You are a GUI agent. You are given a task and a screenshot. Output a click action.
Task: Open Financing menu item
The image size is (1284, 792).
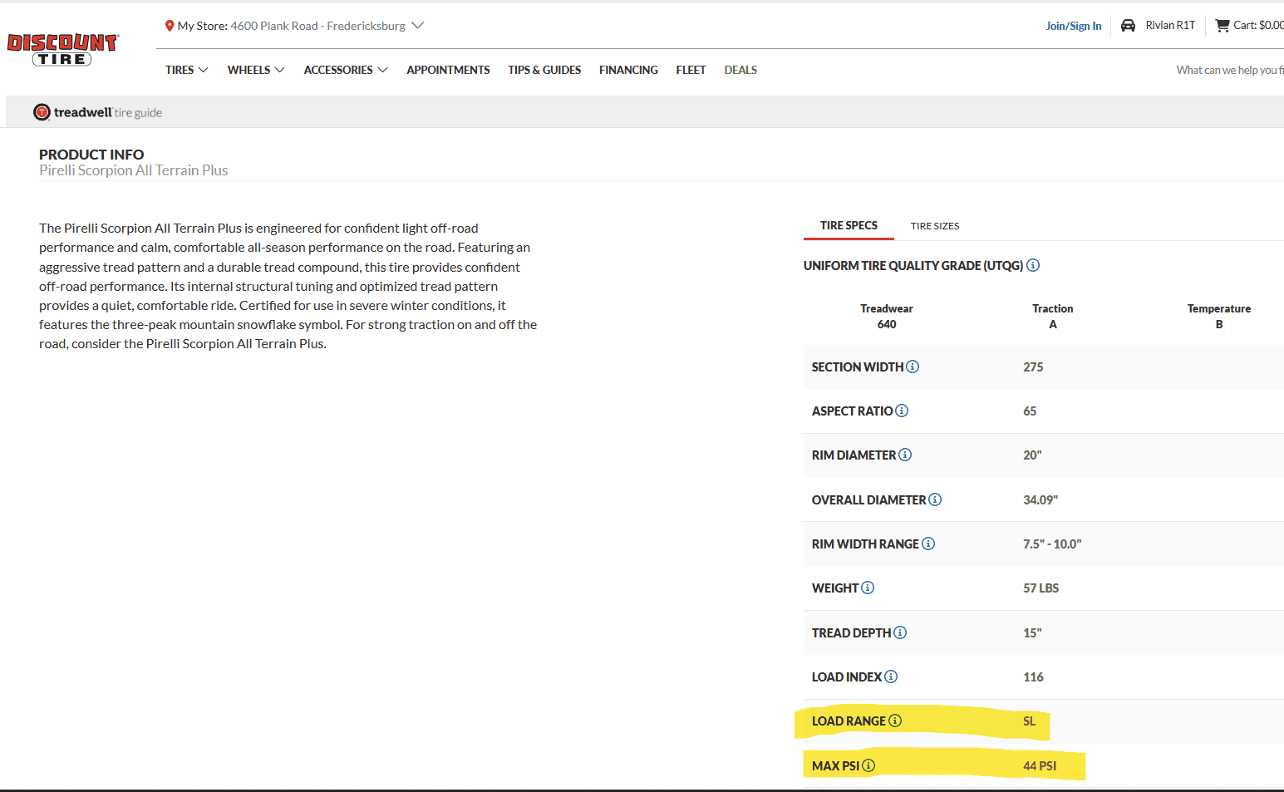point(628,70)
